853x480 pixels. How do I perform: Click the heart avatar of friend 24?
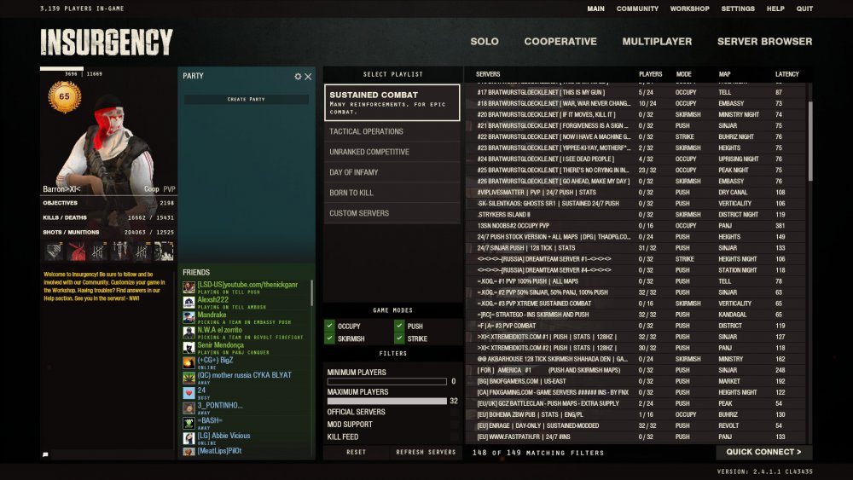[x=189, y=393]
